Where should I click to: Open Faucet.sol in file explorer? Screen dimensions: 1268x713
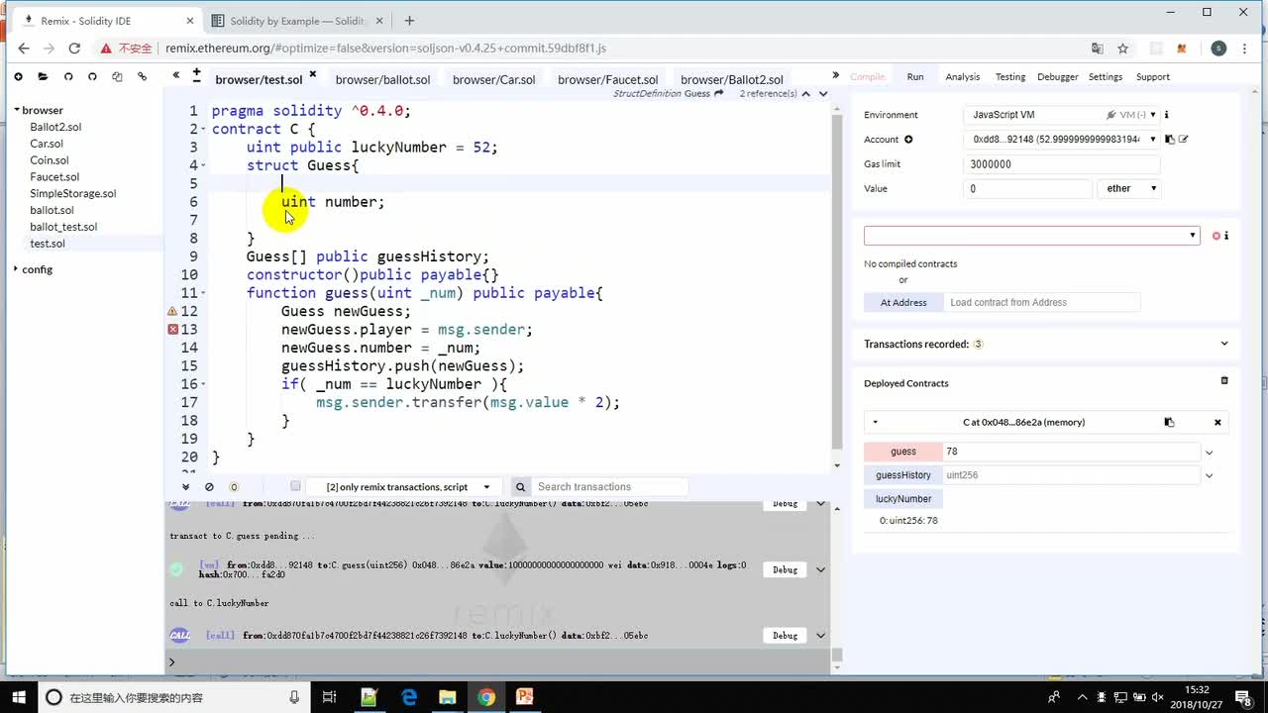54,176
